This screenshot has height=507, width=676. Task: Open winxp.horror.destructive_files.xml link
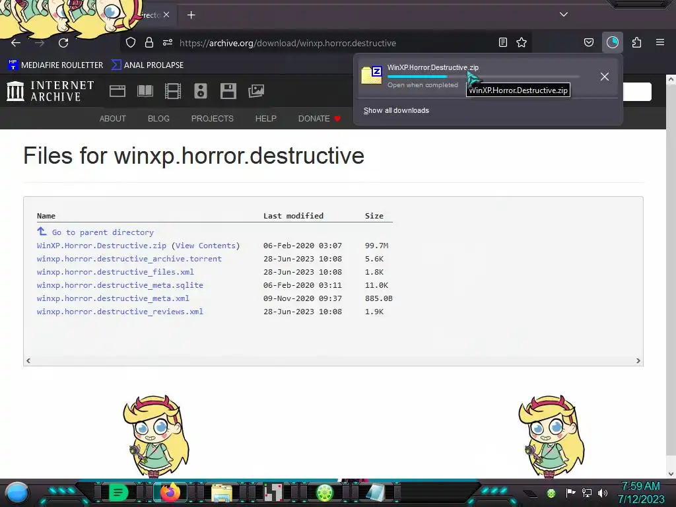pos(116,272)
